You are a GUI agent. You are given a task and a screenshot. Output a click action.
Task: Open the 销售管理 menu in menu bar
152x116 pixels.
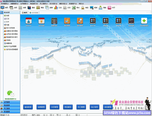(14, 4)
